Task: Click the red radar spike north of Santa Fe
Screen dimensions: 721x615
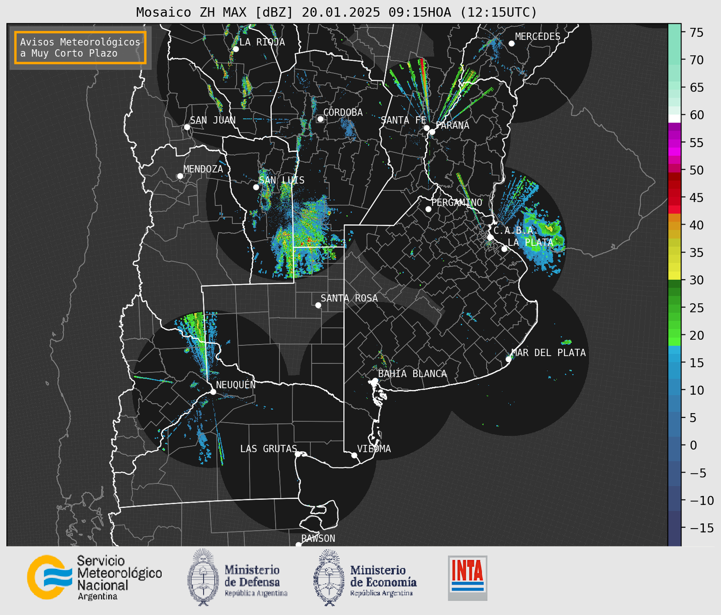Action: (x=424, y=81)
